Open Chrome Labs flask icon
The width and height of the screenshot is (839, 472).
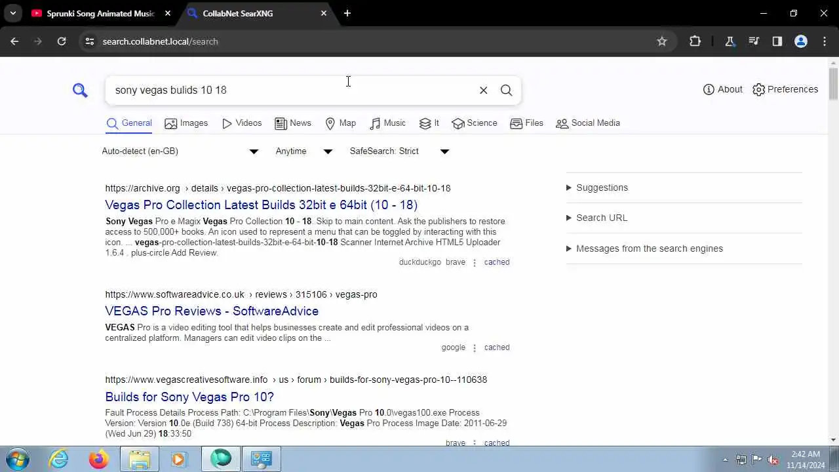coord(730,41)
